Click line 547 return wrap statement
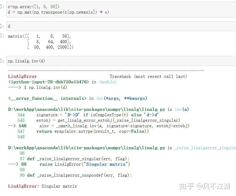The image size is (236, 196). point(83,131)
